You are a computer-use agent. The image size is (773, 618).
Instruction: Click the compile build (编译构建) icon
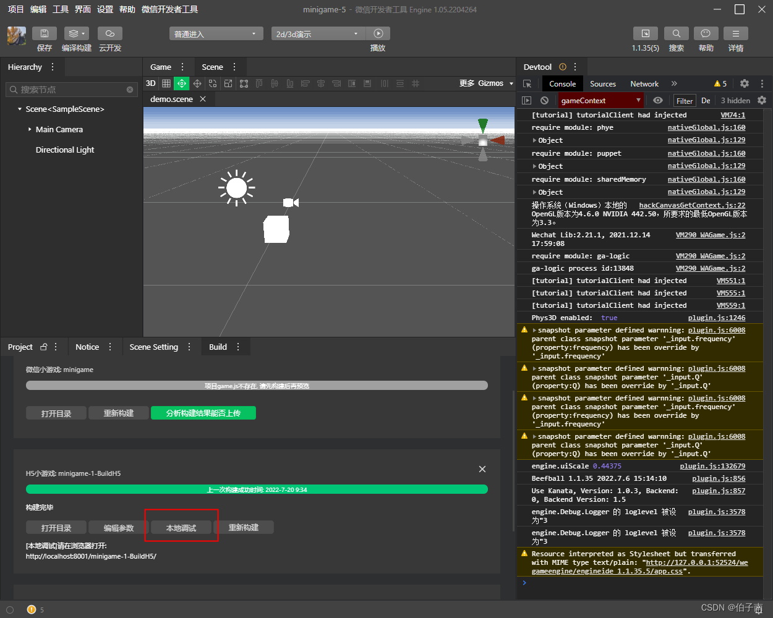[x=77, y=33]
